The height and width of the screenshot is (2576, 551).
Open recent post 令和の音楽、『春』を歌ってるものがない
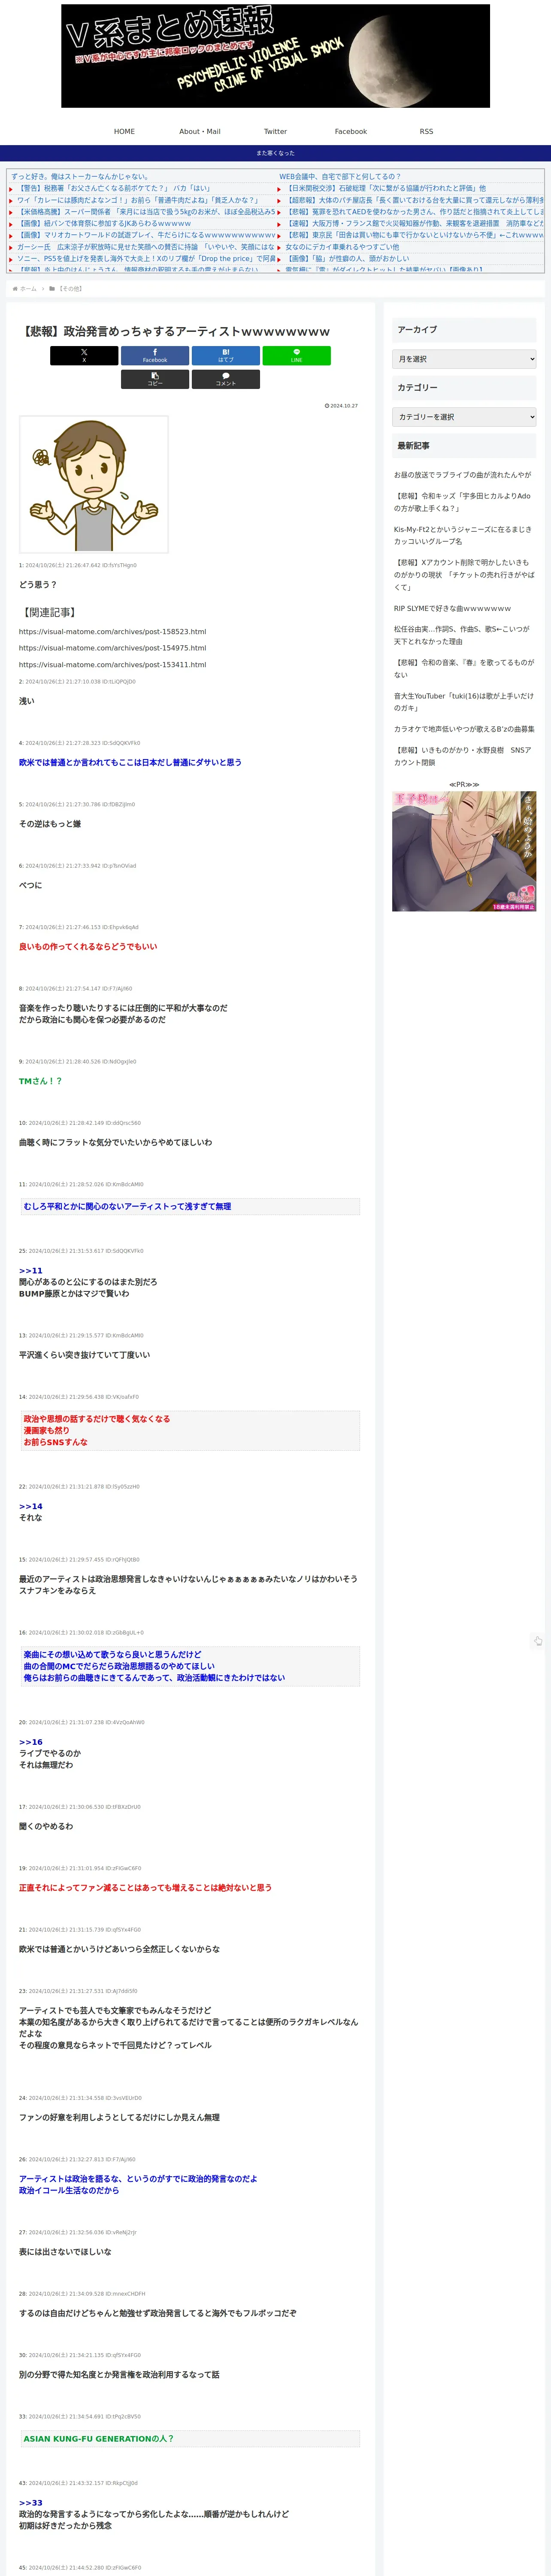464,668
